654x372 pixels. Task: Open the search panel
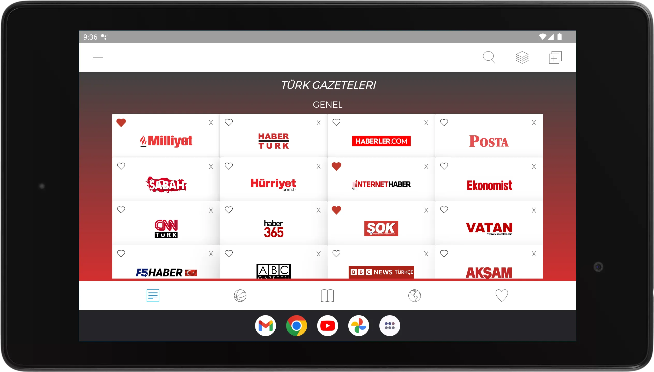click(x=489, y=57)
